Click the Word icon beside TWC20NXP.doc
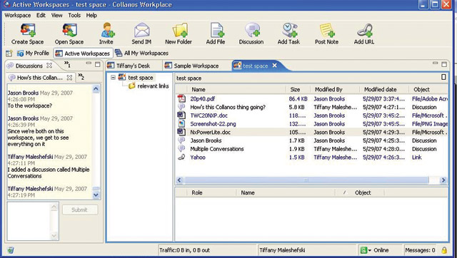 (x=181, y=115)
